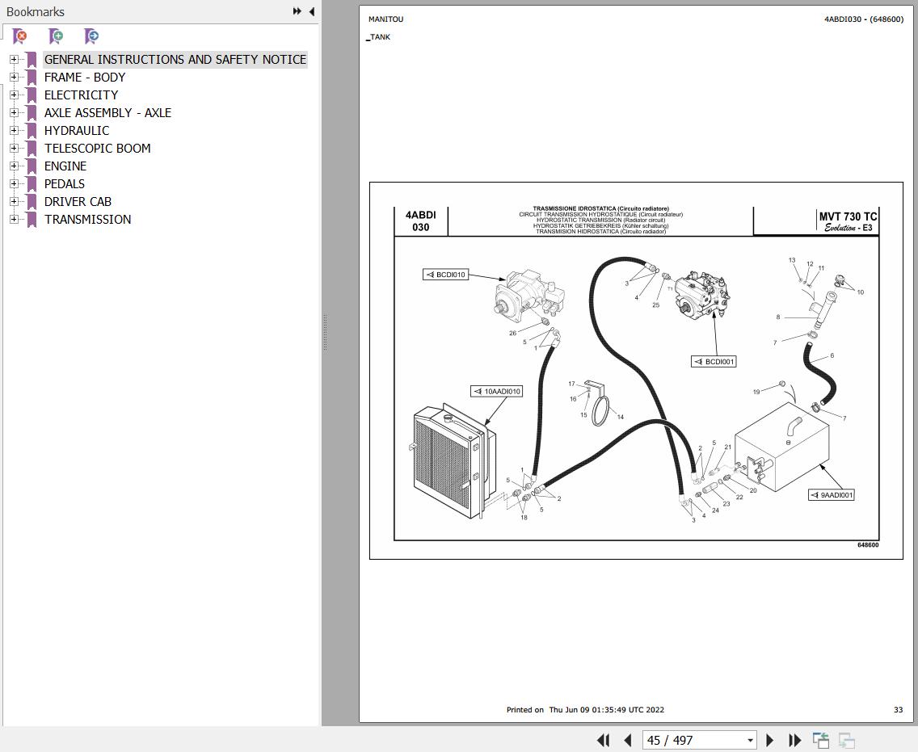Expand the HYDRAULIC bookmark node

pyautogui.click(x=14, y=131)
